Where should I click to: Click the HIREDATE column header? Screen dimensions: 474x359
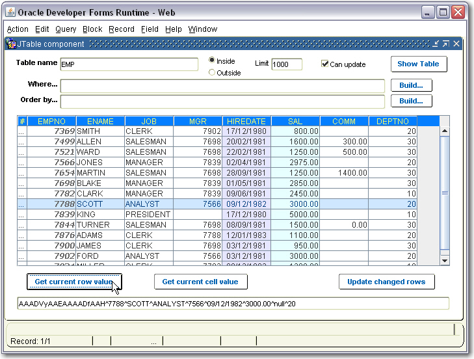pos(246,121)
